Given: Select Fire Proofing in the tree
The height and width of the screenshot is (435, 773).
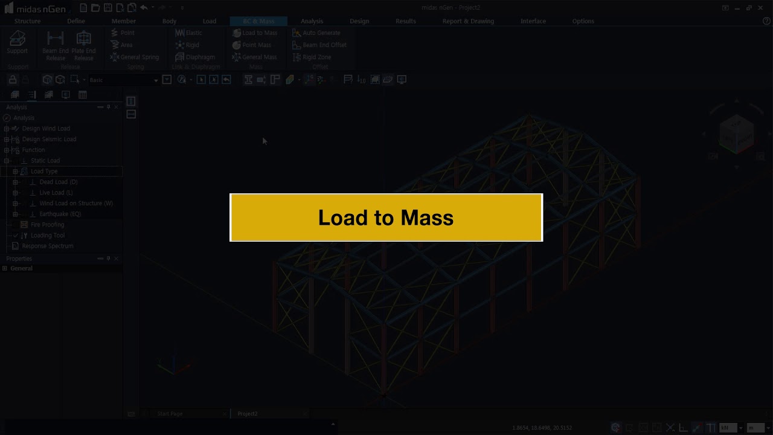Looking at the screenshot, I should [x=47, y=225].
